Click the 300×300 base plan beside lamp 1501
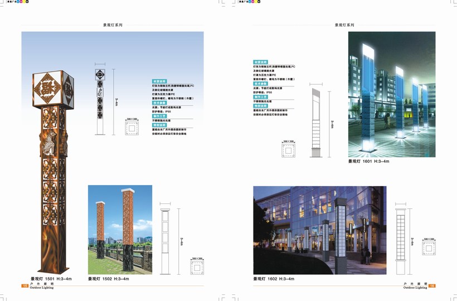This screenshot has height=301, width=457. (x=132, y=129)
